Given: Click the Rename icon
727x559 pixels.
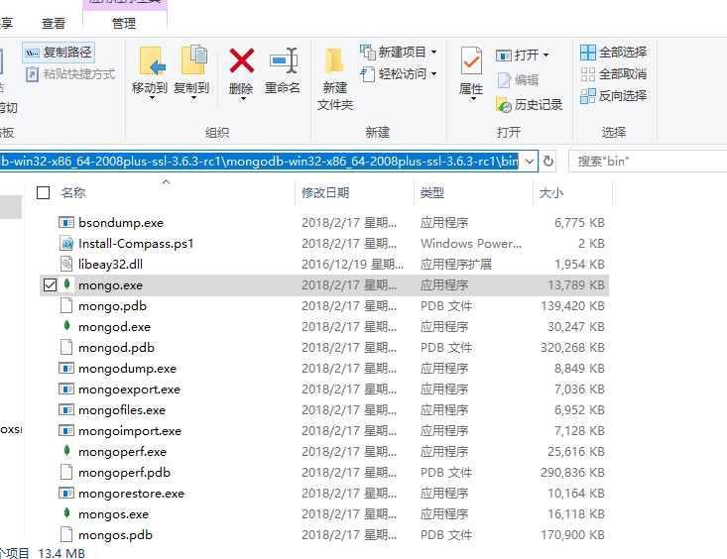Looking at the screenshot, I should tap(284, 60).
